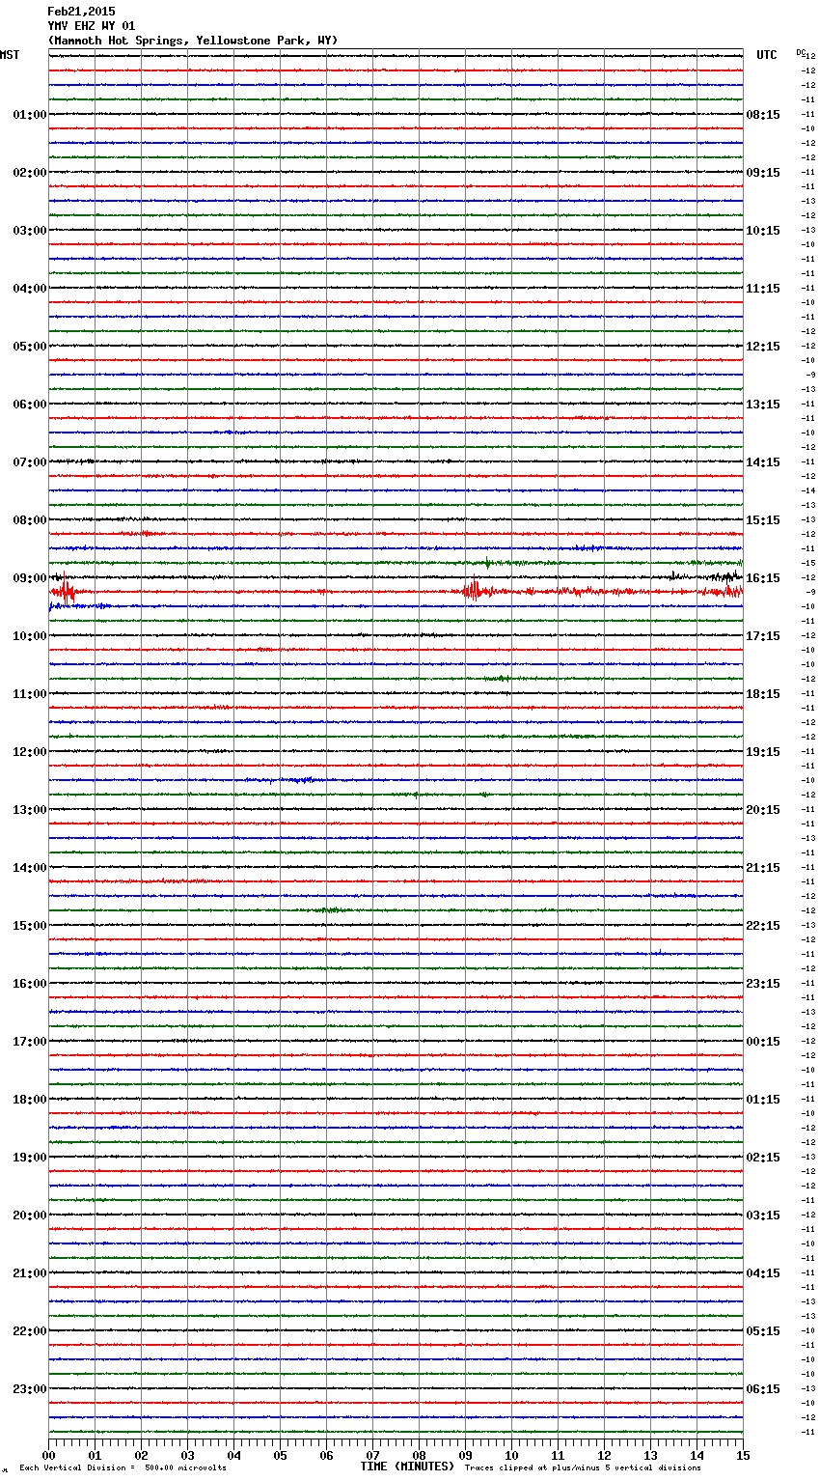Image resolution: width=820 pixels, height=1481 pixels.
Task: Click the red seismic burst near minute 9
Action: tap(475, 590)
